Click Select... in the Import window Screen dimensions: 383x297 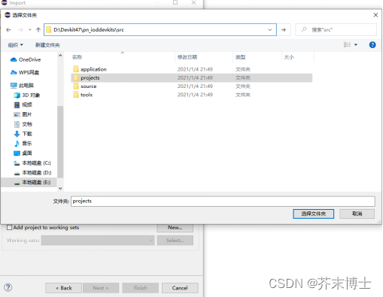(x=175, y=241)
